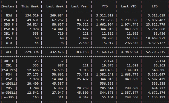Click the ALL YTD value 7.160.174
Screen dimensions: 169x103
[x=105, y=52]
